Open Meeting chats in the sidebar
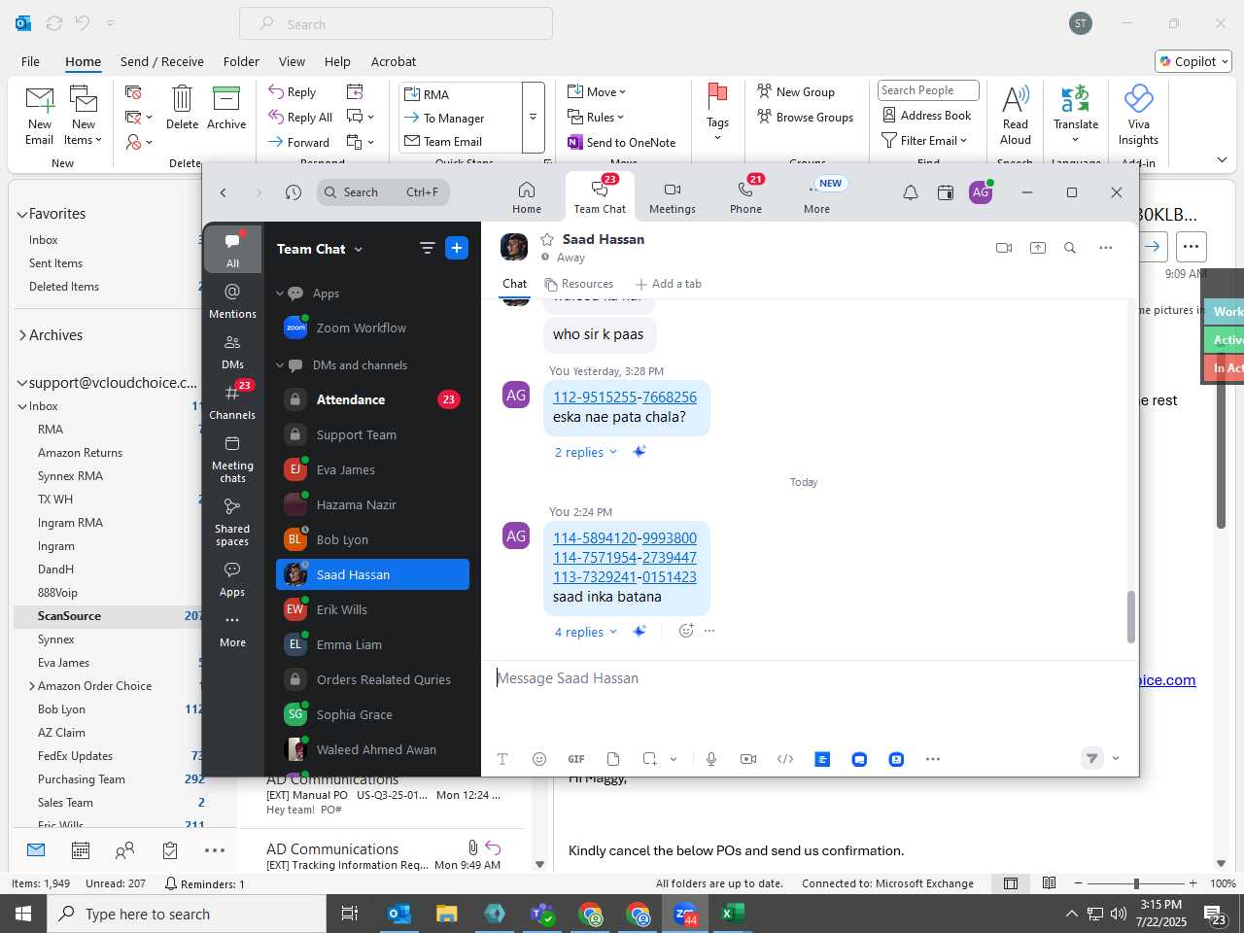This screenshot has height=933, width=1244. (232, 459)
